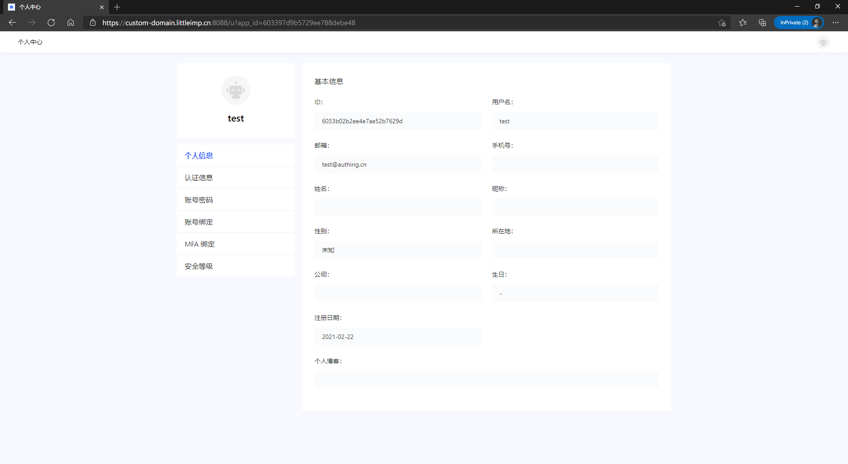Click the empty 手机号 input field
This screenshot has width=848, height=464.
(x=575, y=164)
